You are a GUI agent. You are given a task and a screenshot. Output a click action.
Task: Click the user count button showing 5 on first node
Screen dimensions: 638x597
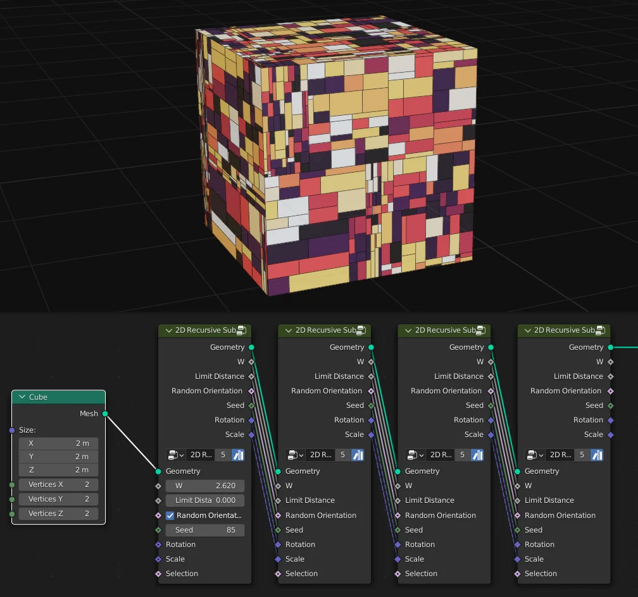pyautogui.click(x=222, y=455)
